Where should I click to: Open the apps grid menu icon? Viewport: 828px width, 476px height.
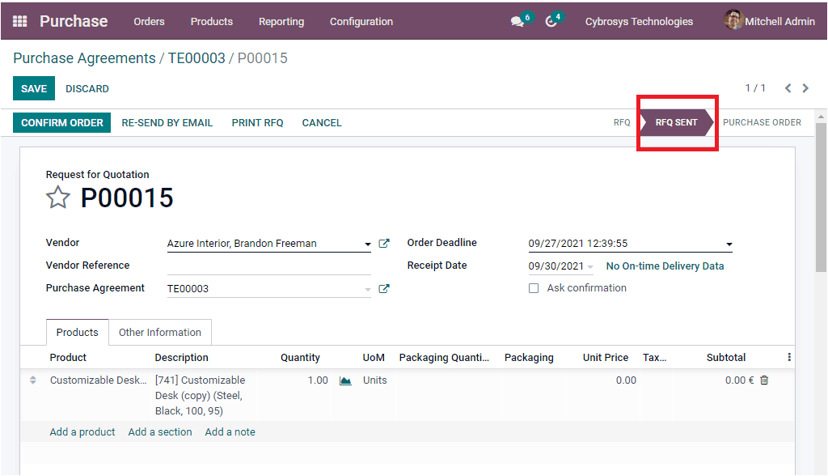(19, 21)
